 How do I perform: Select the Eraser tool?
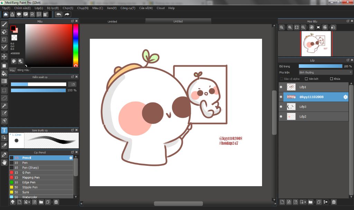pyautogui.click(x=4, y=32)
